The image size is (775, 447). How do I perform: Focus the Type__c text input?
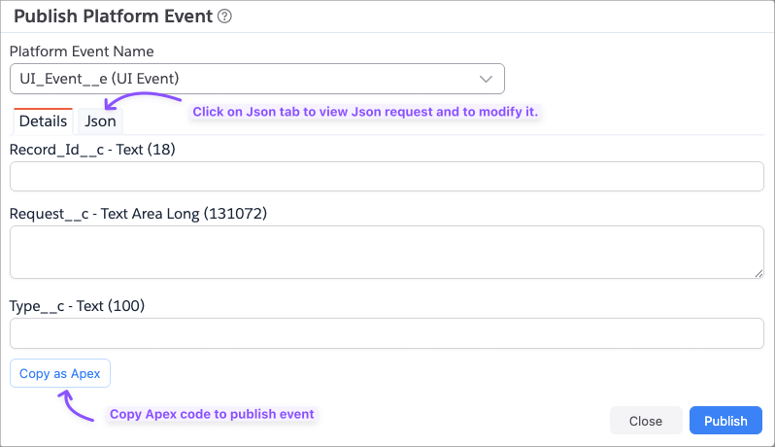point(387,333)
